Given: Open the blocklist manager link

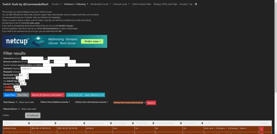Looking at the screenshot, I should pos(66,26).
